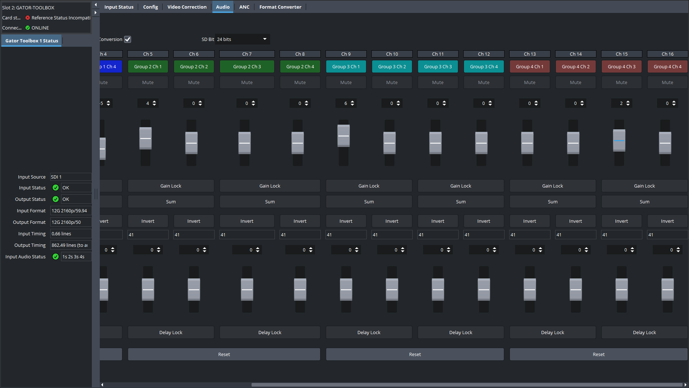The height and width of the screenshot is (388, 689).
Task: Open the Group 2 Ch 4 source selector
Action: (300, 66)
